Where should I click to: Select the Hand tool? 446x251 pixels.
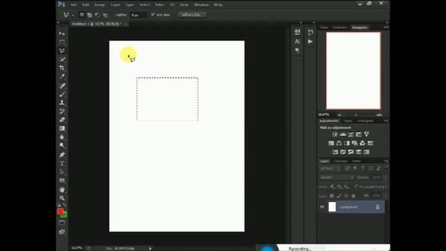click(62, 190)
